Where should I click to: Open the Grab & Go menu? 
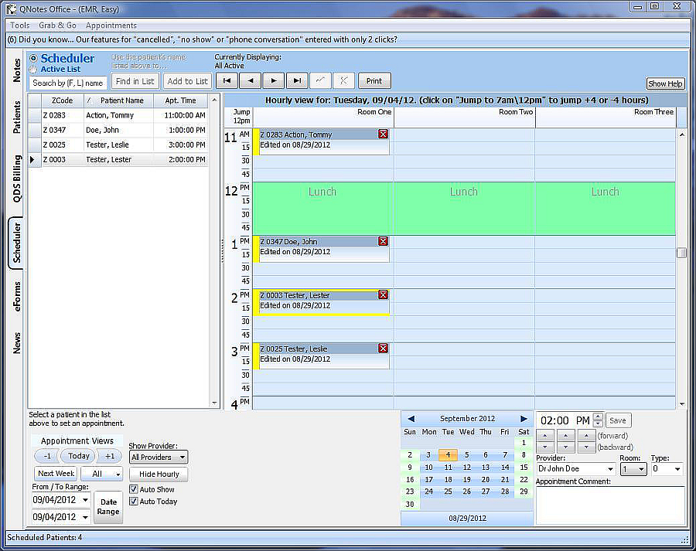(x=57, y=26)
